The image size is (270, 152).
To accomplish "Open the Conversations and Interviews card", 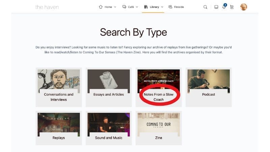I will click(x=59, y=87).
